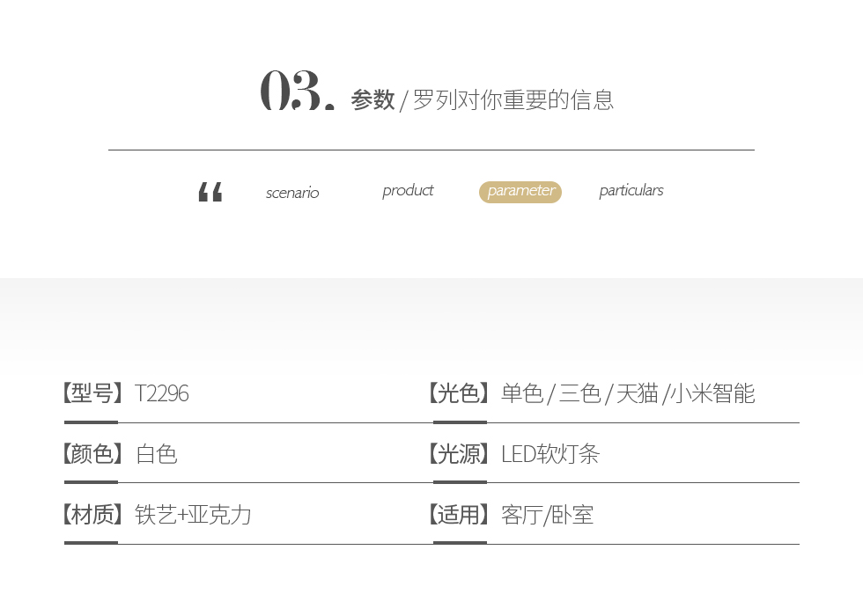Click the 单色/三色/天猫/小米智能 value
Image resolution: width=863 pixels, height=594 pixels.
pos(628,394)
